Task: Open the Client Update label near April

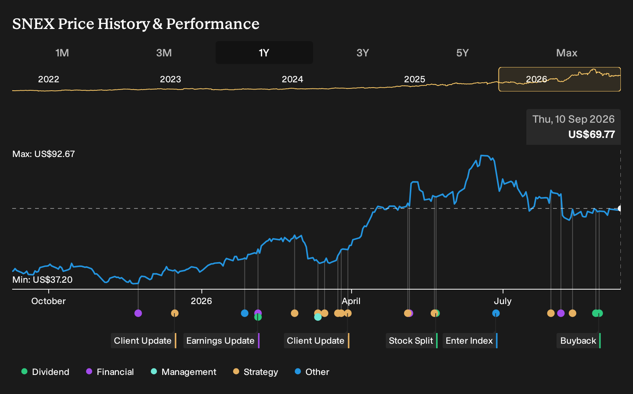Action: click(316, 341)
